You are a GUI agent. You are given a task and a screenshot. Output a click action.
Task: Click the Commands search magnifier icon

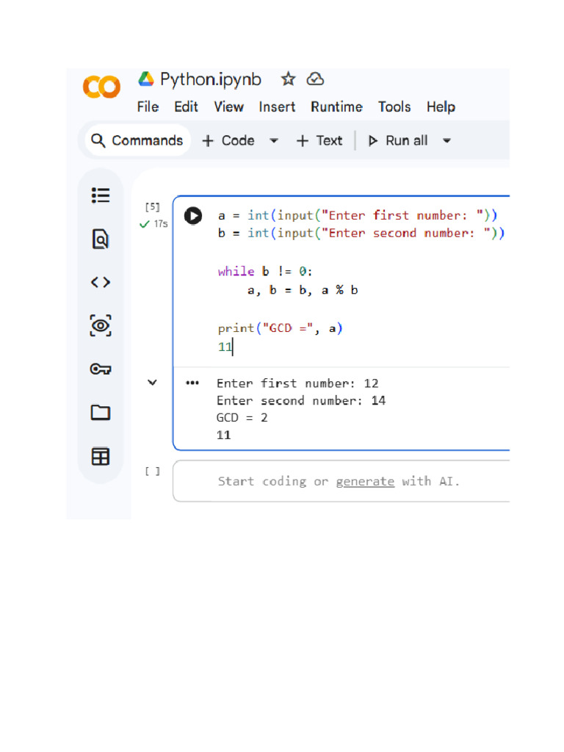(x=98, y=140)
